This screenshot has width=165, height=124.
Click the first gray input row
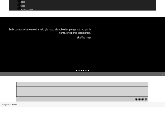pyautogui.click(x=82, y=84)
